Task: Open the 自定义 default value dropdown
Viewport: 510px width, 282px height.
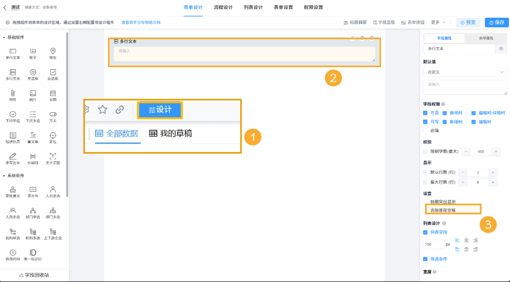Action: pyautogui.click(x=465, y=72)
